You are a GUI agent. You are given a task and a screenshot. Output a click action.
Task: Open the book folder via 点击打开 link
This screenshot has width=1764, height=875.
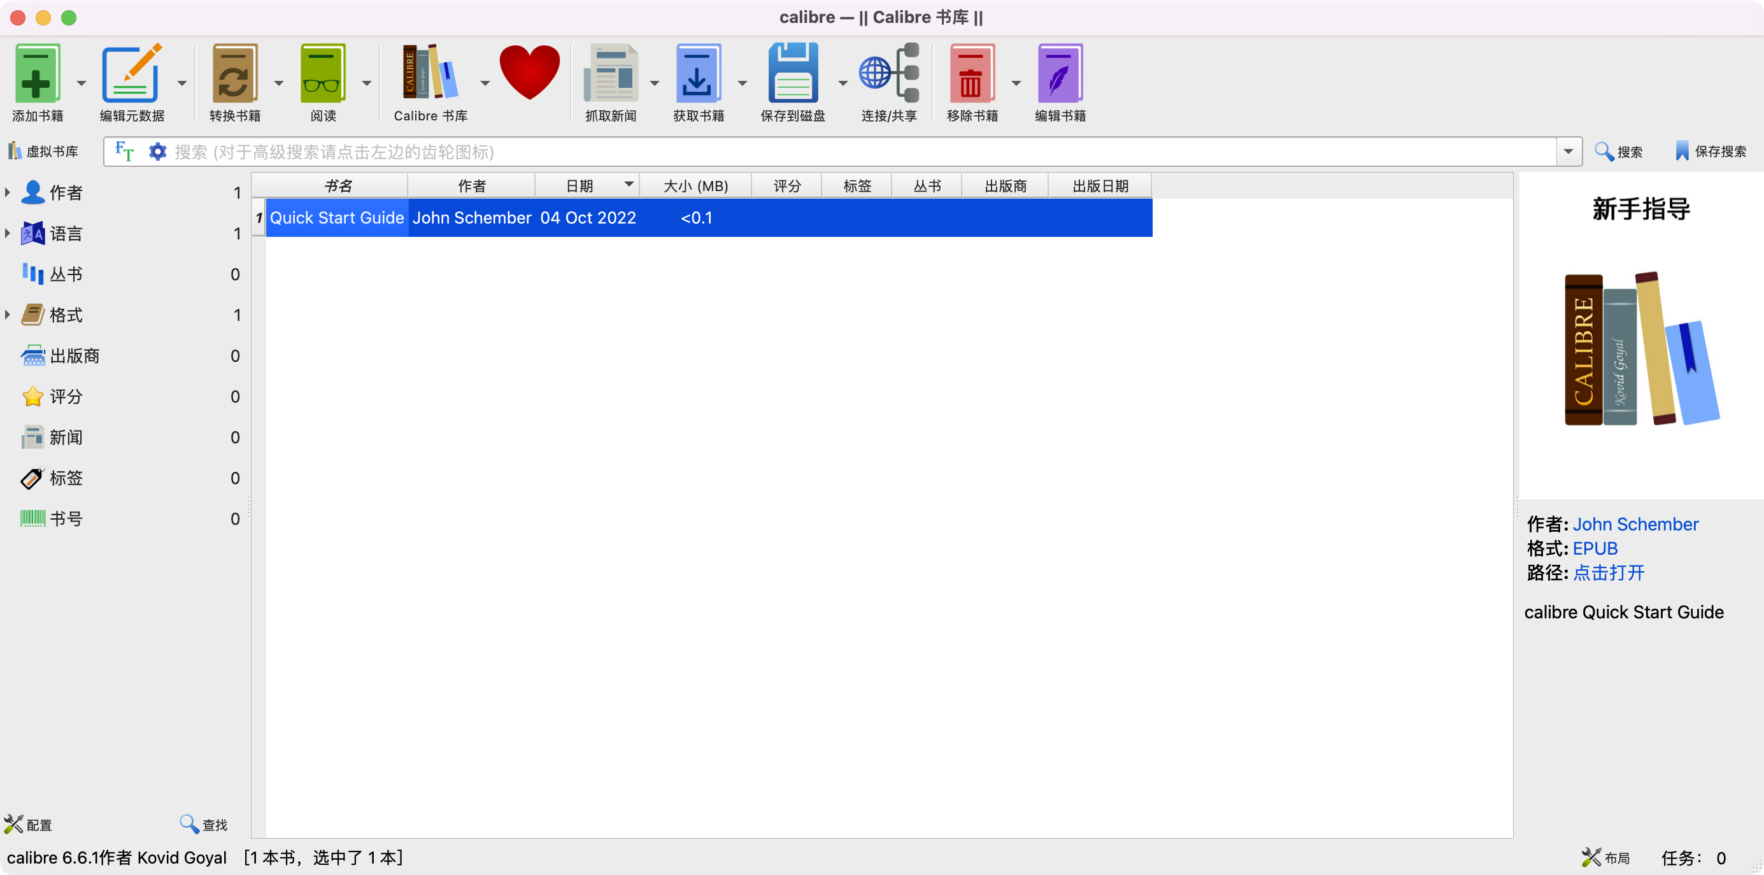click(1609, 573)
